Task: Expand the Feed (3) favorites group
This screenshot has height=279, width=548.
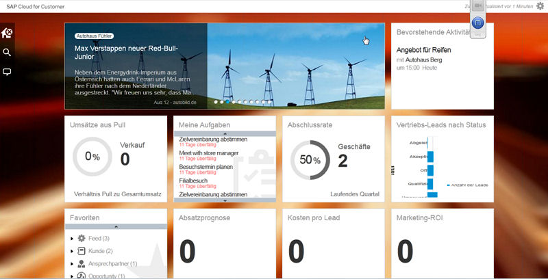Action: (x=72, y=239)
